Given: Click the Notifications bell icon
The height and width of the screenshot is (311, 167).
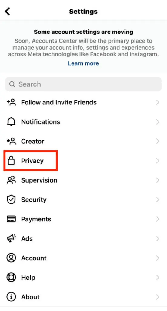Looking at the screenshot, I should click(x=11, y=121).
